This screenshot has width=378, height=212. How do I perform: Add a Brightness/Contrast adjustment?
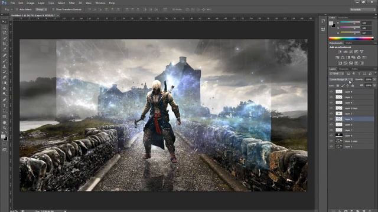pos(340,52)
